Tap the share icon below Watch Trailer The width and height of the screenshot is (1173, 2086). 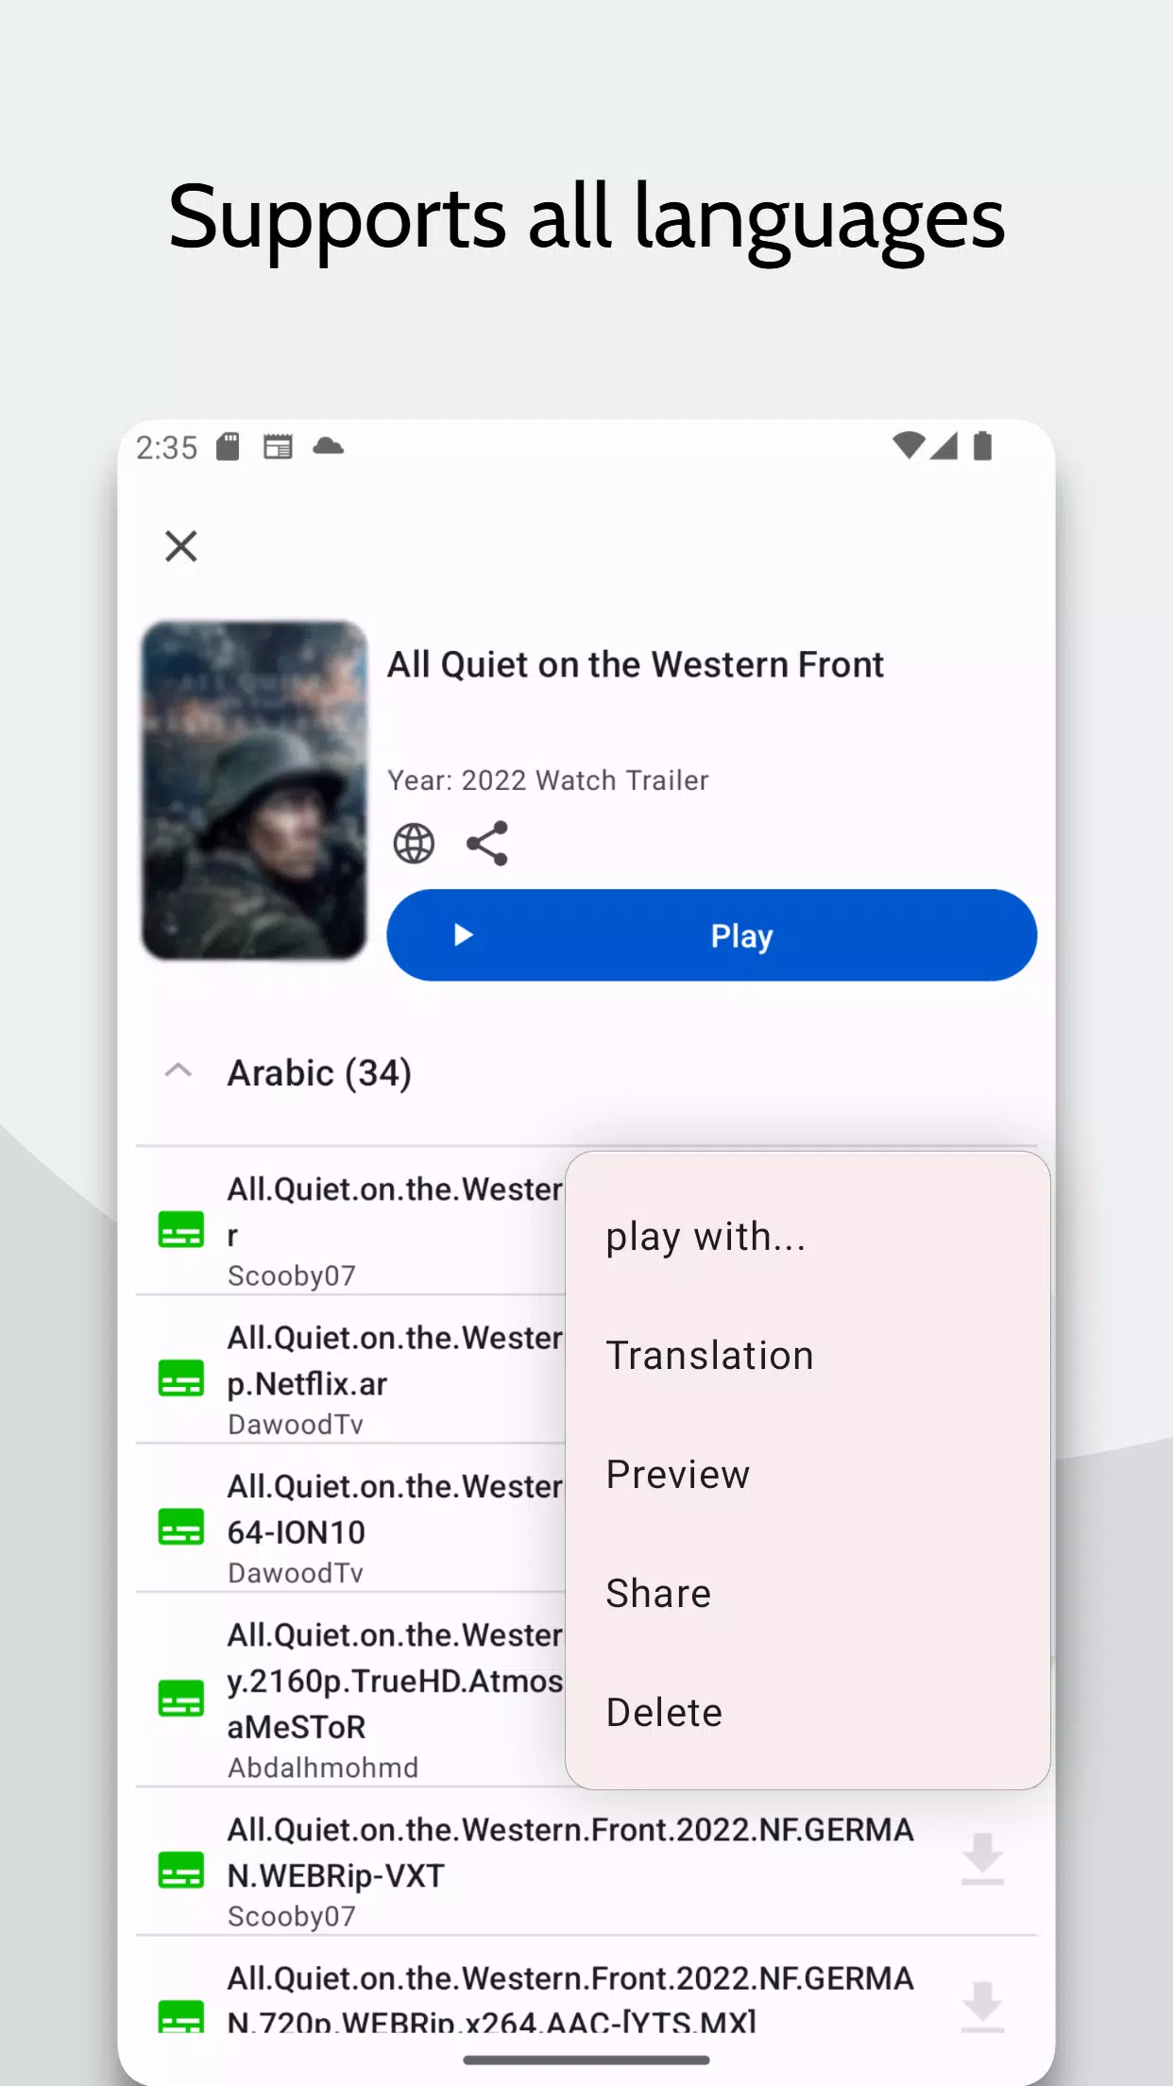pos(487,844)
